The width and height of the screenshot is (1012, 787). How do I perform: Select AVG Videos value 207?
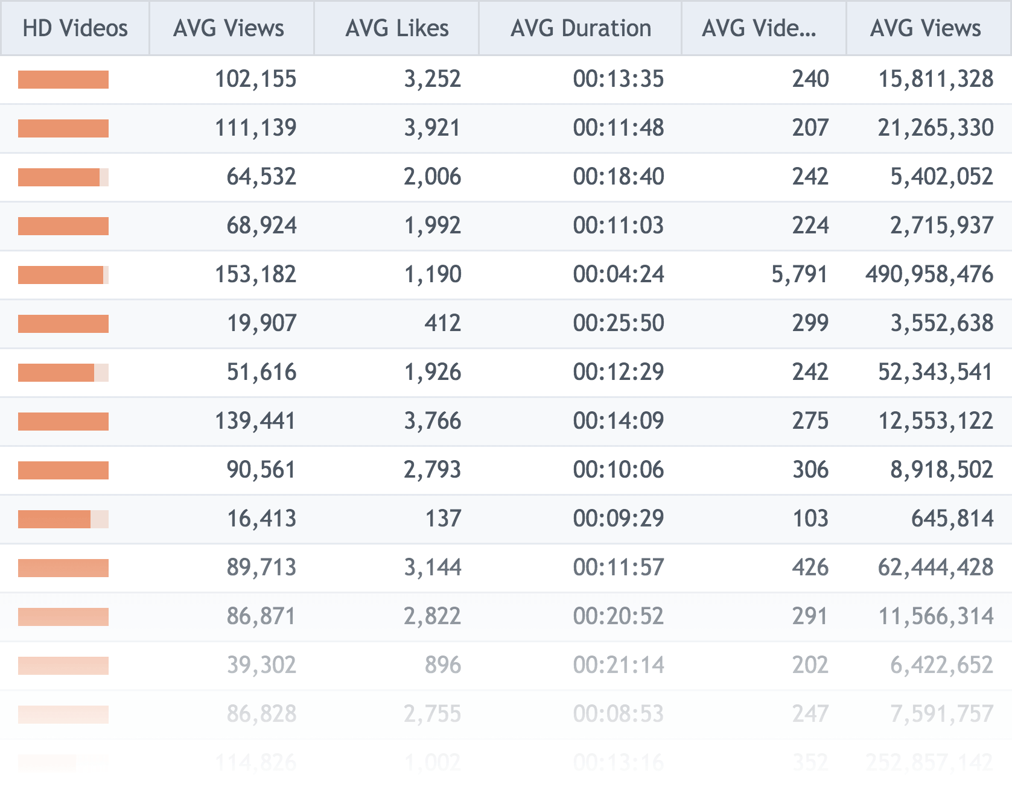pyautogui.click(x=810, y=128)
